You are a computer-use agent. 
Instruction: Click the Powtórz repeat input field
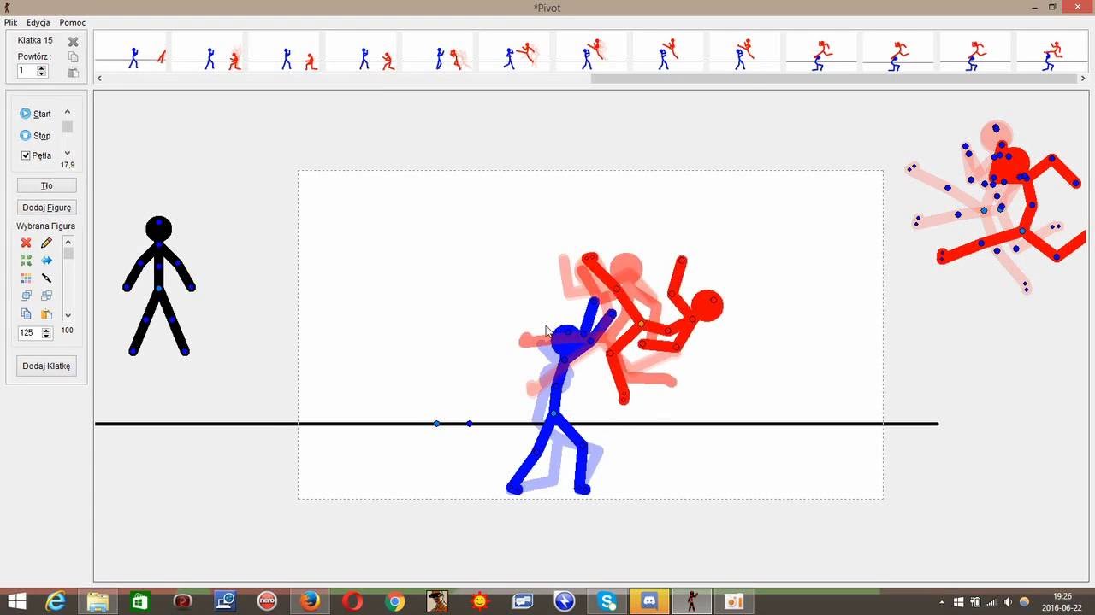(x=27, y=71)
